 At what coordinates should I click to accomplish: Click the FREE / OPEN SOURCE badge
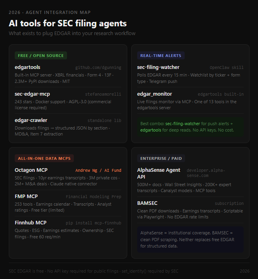[x=41, y=55]
